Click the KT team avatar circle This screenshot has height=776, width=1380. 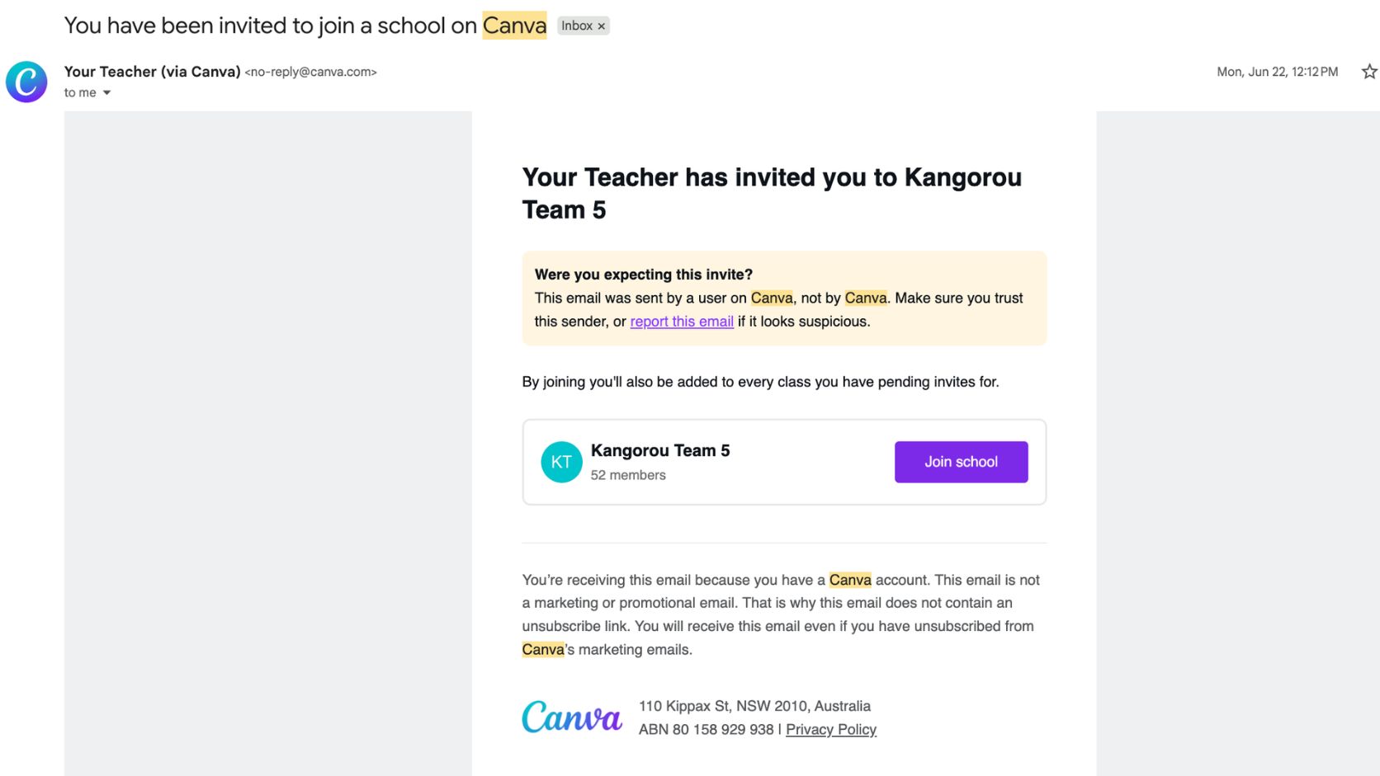(561, 462)
